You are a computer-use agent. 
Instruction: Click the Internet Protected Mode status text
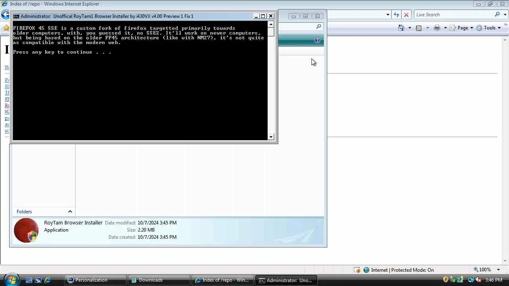coord(402,270)
